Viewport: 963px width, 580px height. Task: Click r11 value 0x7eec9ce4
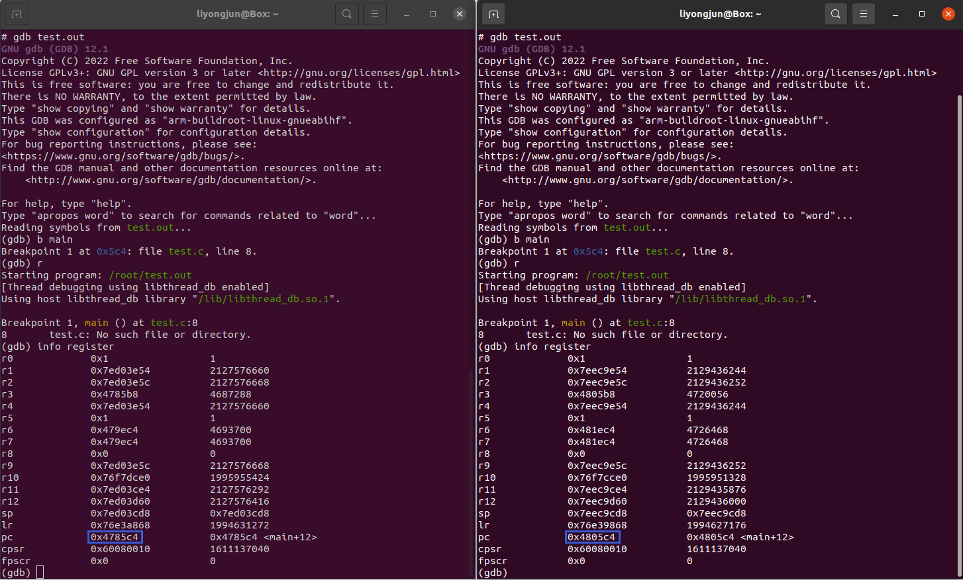597,489
